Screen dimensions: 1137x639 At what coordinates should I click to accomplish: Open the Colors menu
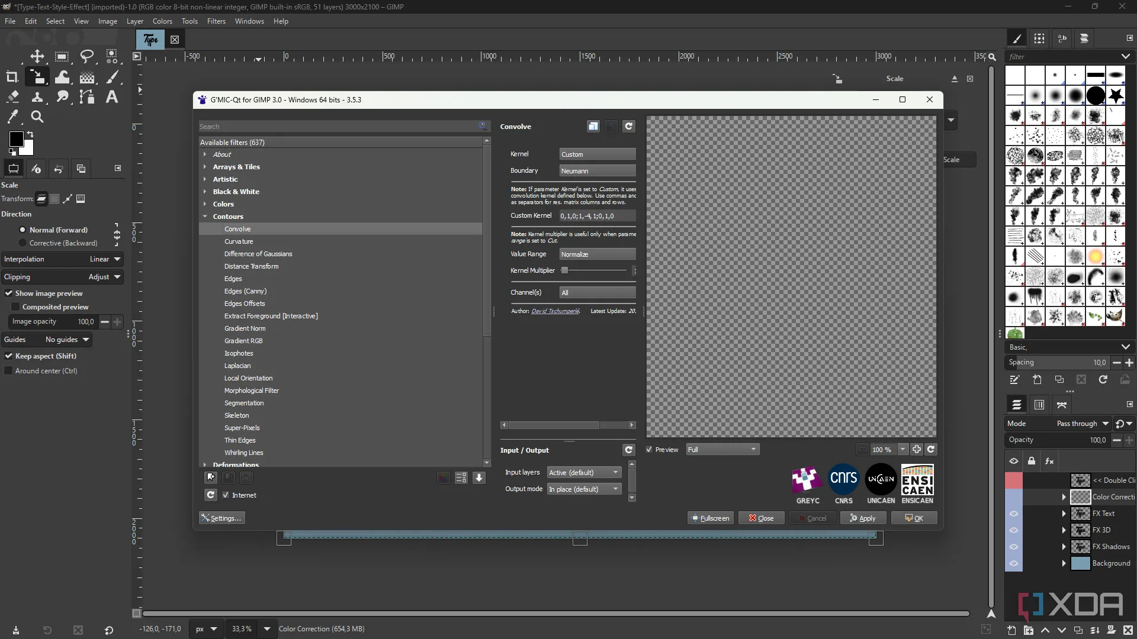[162, 21]
